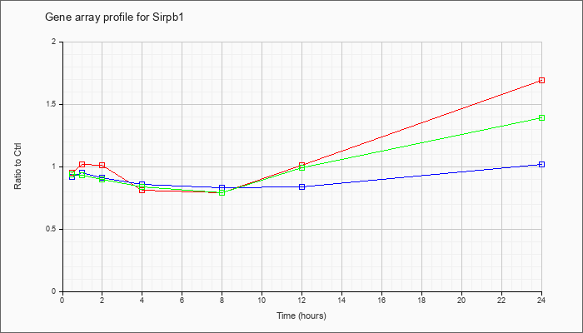Click the 12 tick label on the x-axis
Image resolution: width=583 pixels, height=333 pixels.
pyautogui.click(x=301, y=300)
